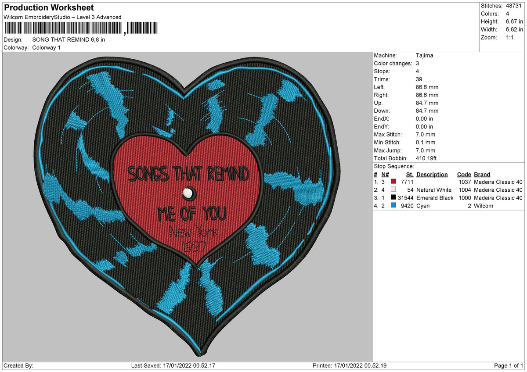Select design name 'SONG THAT REMIND 6,8 in'
The height and width of the screenshot is (372, 527).
coord(69,39)
